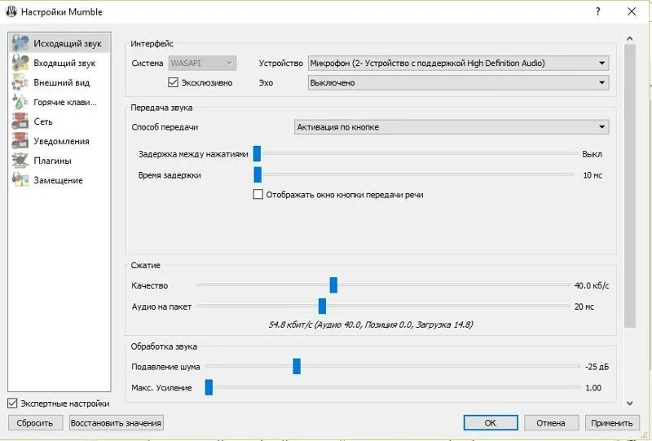Click the Качество slider handle
The height and width of the screenshot is (441, 652).
tap(333, 285)
